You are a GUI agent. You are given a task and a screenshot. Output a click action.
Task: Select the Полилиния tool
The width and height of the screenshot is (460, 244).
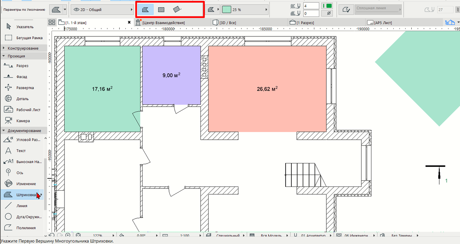point(22,228)
